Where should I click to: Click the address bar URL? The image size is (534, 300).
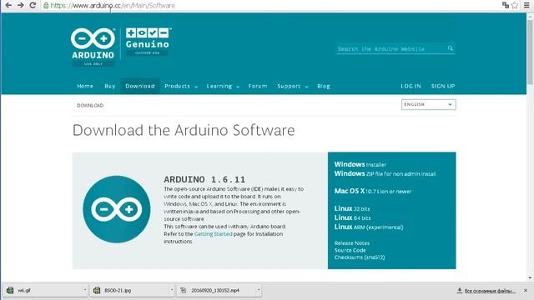coord(113,6)
